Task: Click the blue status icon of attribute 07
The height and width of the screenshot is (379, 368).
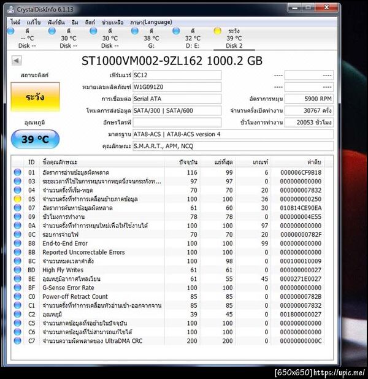Action: (17, 208)
